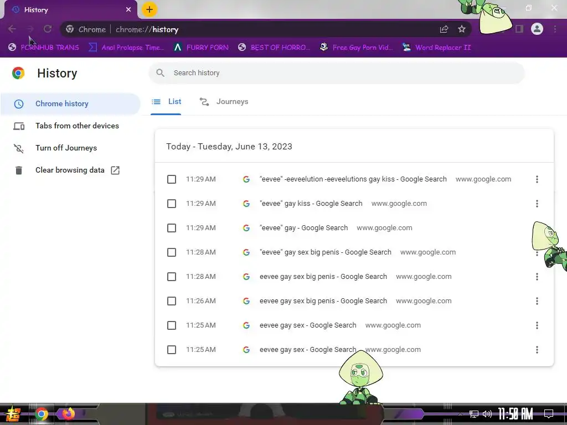Open the Chrome profile avatar menu
Image resolution: width=567 pixels, height=425 pixels.
pyautogui.click(x=537, y=29)
